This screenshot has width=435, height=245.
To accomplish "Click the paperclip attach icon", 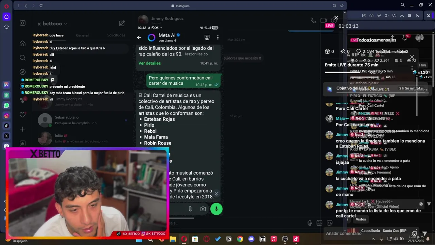I will point(191,209).
